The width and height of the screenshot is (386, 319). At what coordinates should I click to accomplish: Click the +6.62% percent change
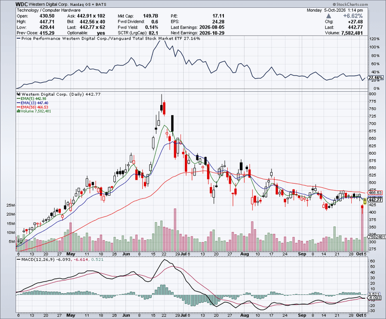point(353,16)
